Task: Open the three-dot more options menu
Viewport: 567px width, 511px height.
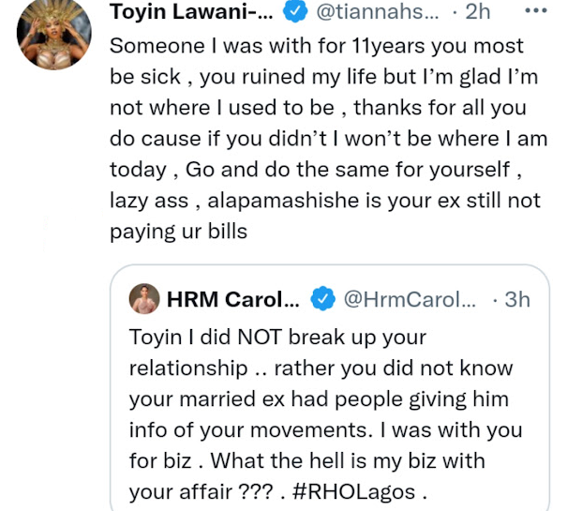Action: click(x=536, y=11)
